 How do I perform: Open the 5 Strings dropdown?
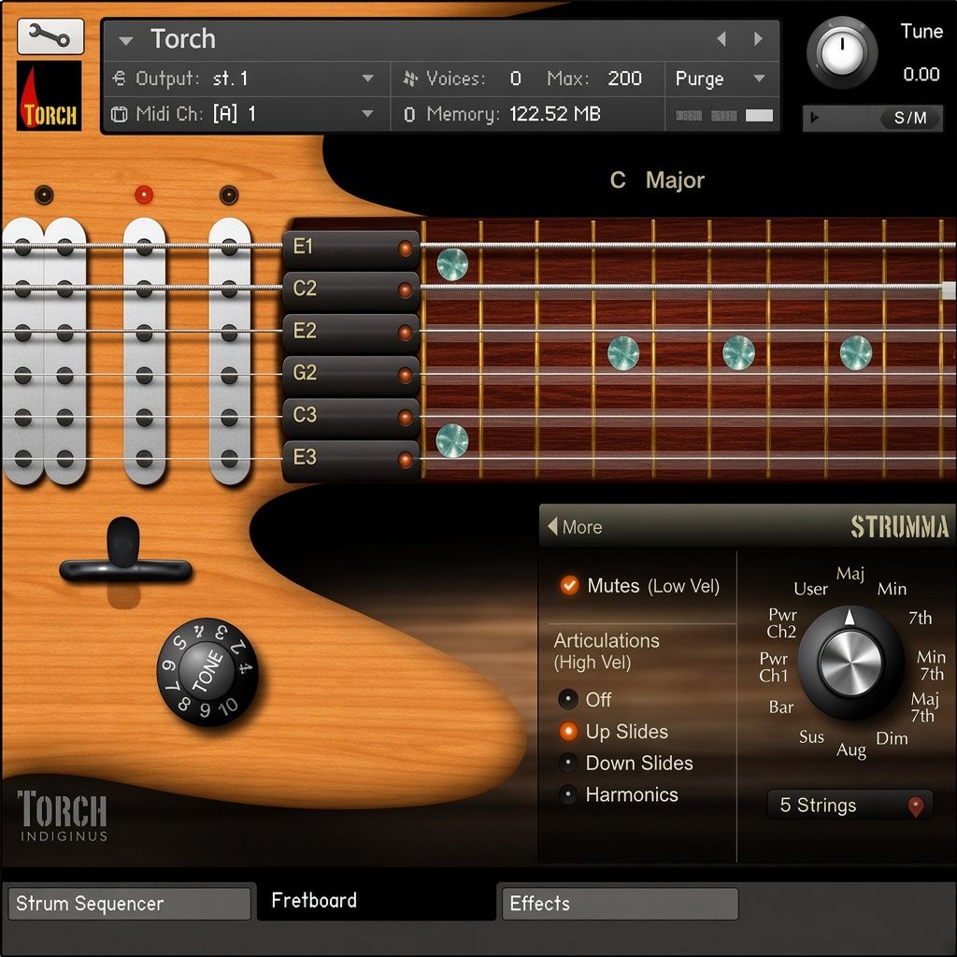point(850,805)
